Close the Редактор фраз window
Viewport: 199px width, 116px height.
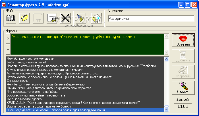[194, 5]
